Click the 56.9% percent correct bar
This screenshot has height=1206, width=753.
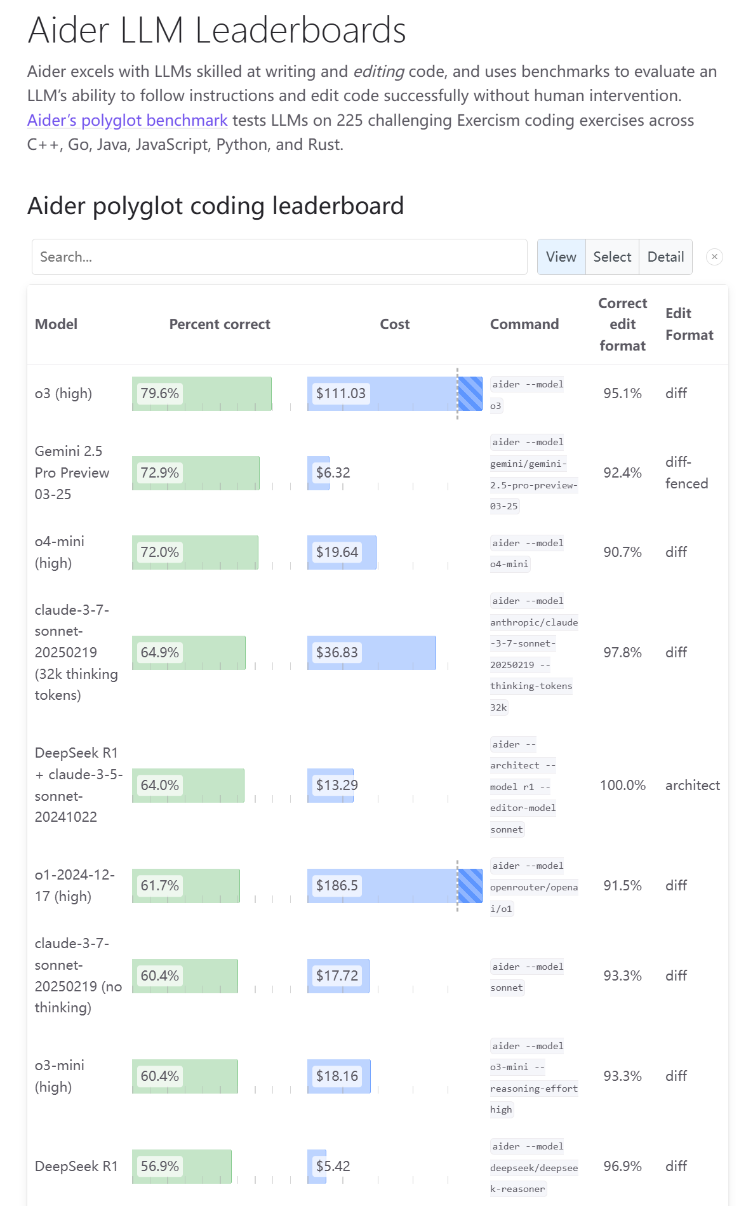[x=182, y=1167]
